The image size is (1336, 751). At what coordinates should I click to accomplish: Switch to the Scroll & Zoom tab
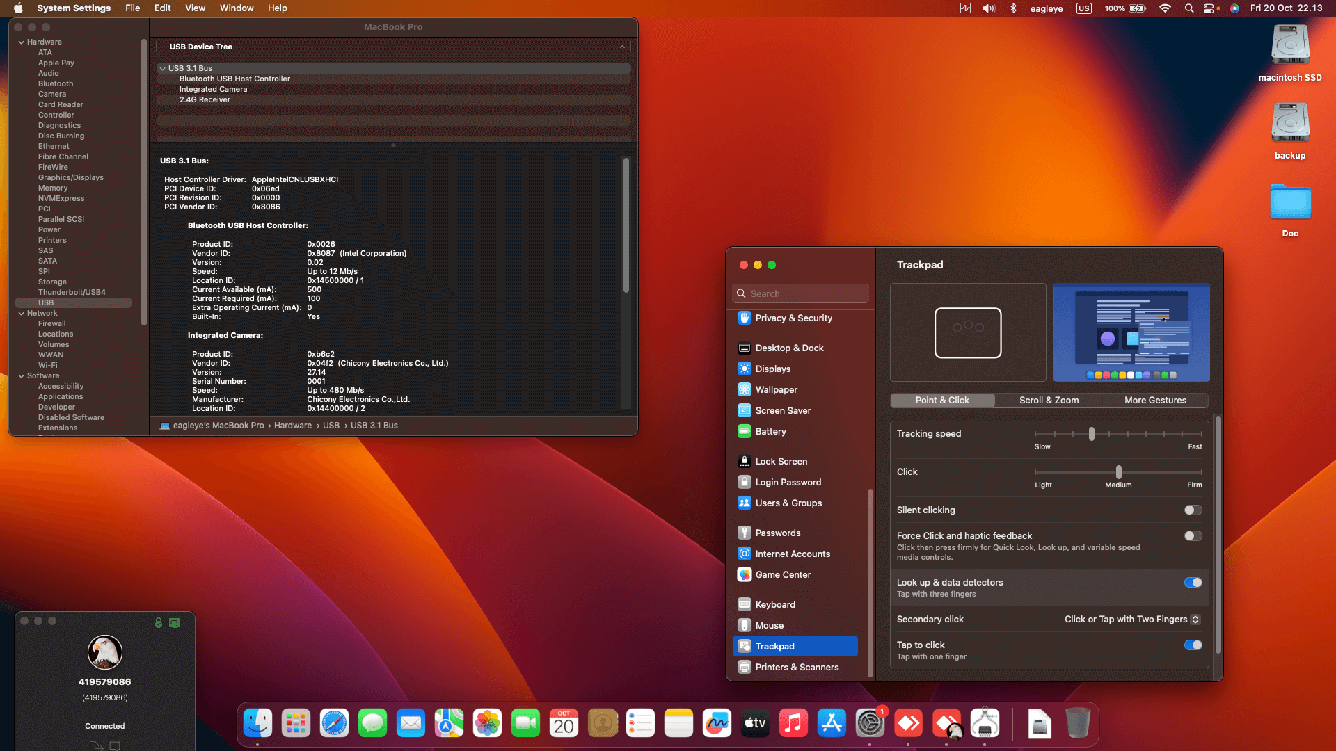pos(1049,401)
